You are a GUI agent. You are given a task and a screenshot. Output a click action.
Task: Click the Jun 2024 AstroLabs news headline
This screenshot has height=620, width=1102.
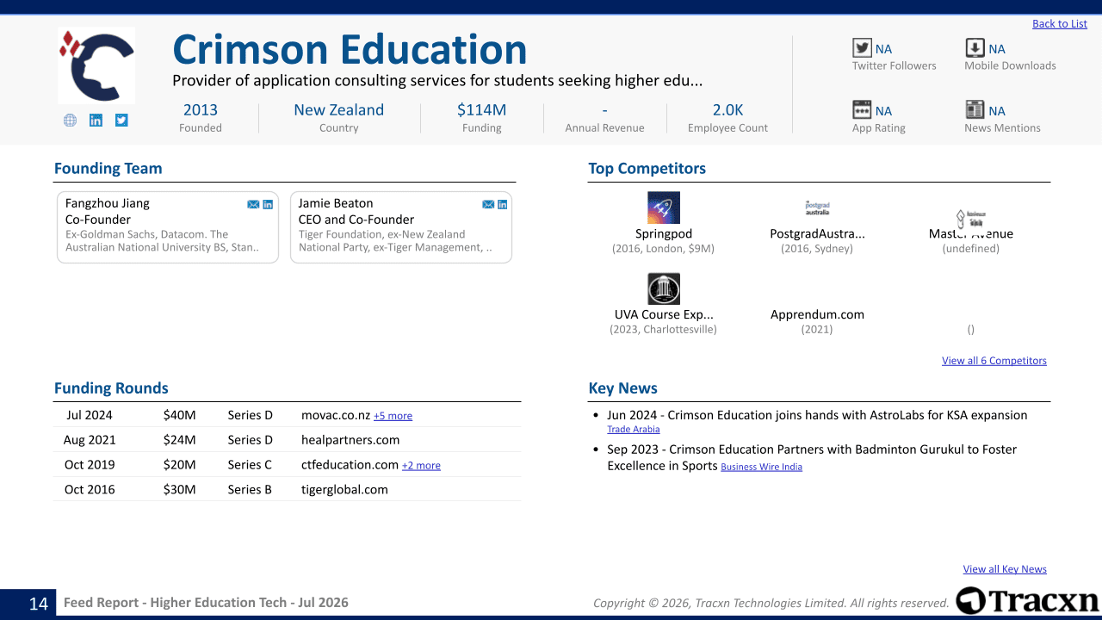817,415
